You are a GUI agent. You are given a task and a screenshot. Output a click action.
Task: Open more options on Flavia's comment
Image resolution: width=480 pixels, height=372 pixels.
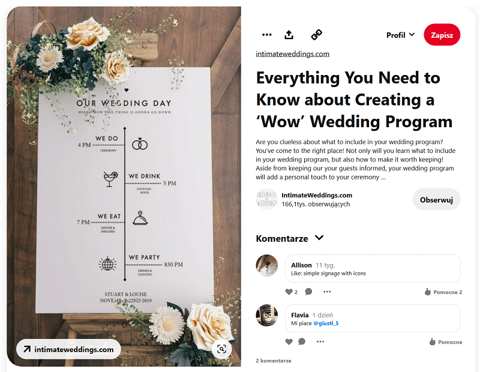tap(320, 341)
